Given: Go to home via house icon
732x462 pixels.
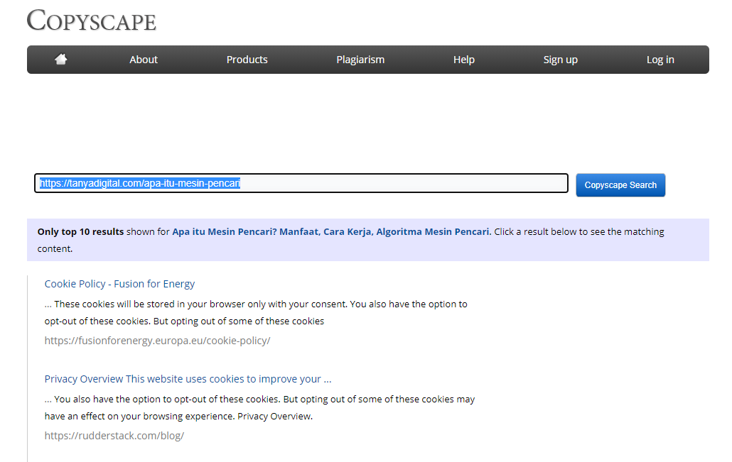Looking at the screenshot, I should (61, 59).
